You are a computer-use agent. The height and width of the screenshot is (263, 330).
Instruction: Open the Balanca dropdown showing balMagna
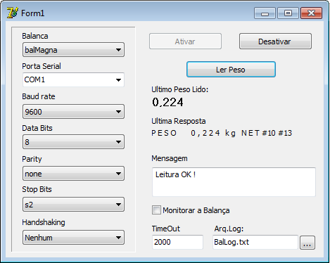pos(73,50)
